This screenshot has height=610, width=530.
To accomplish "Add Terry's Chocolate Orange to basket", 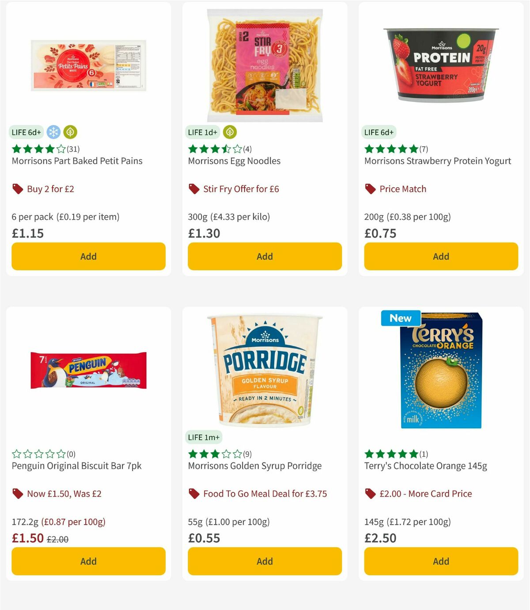I will click(x=440, y=561).
